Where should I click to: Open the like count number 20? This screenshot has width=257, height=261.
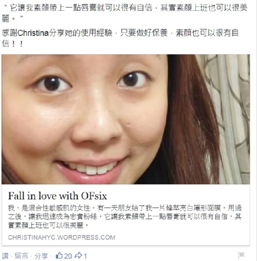tap(68, 256)
